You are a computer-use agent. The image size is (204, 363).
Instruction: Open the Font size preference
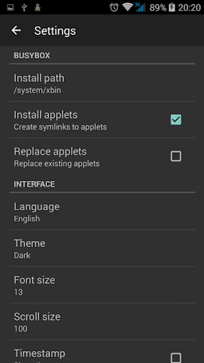coord(102,285)
